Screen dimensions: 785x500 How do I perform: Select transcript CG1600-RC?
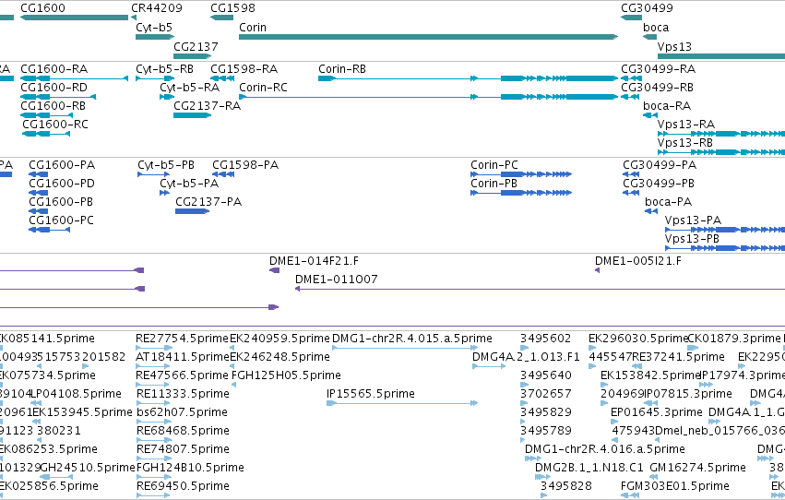click(48, 134)
